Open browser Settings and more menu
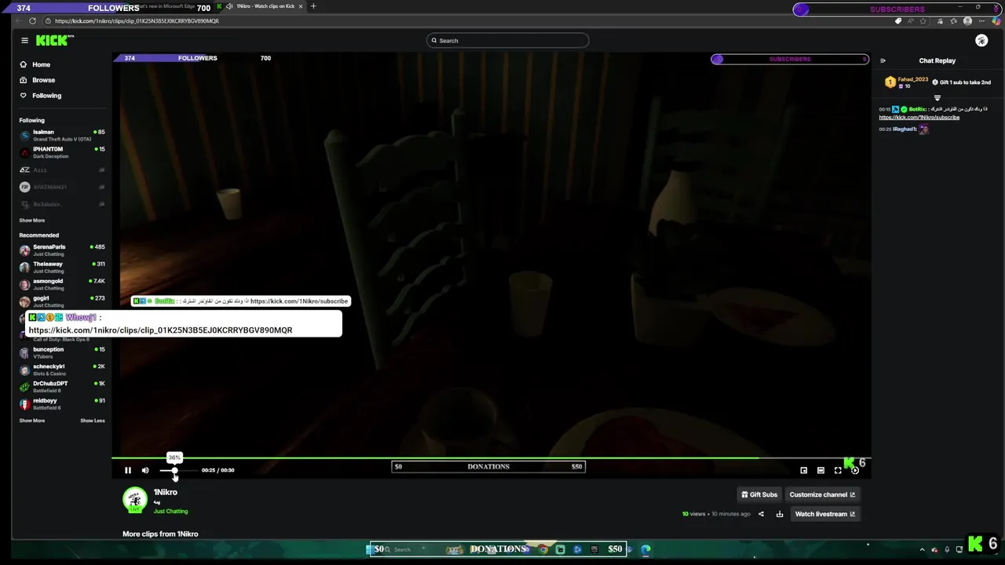 (983, 21)
